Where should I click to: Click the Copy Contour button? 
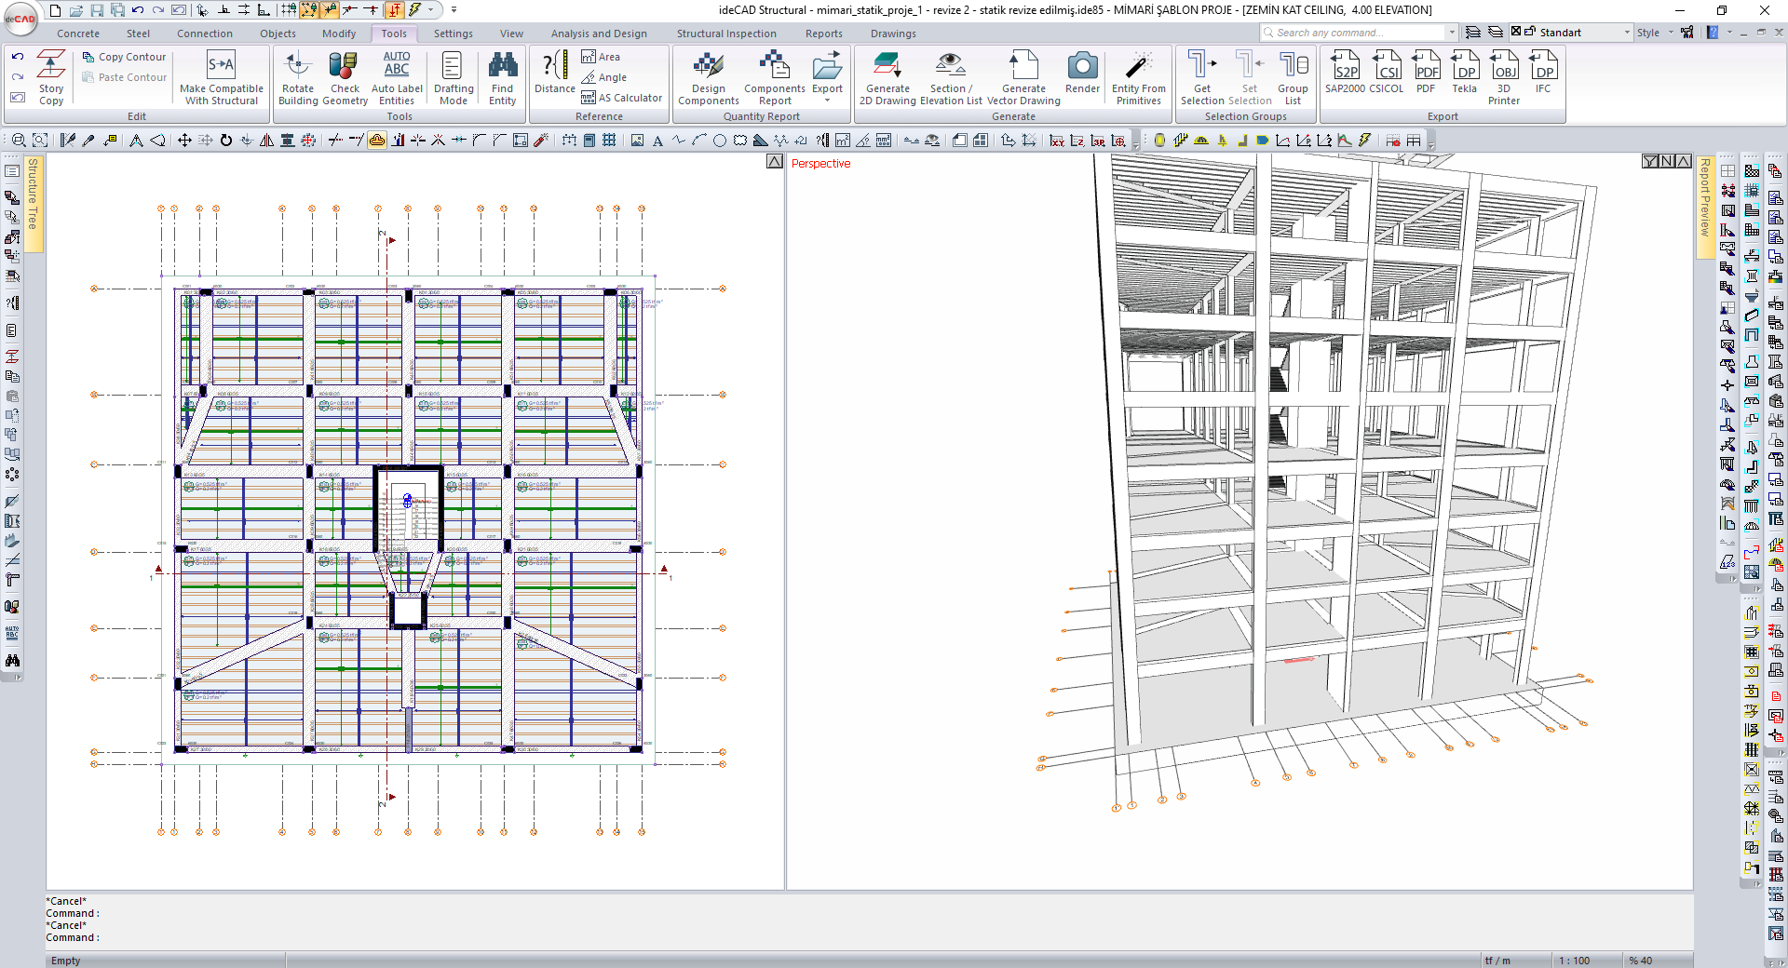pos(125,57)
